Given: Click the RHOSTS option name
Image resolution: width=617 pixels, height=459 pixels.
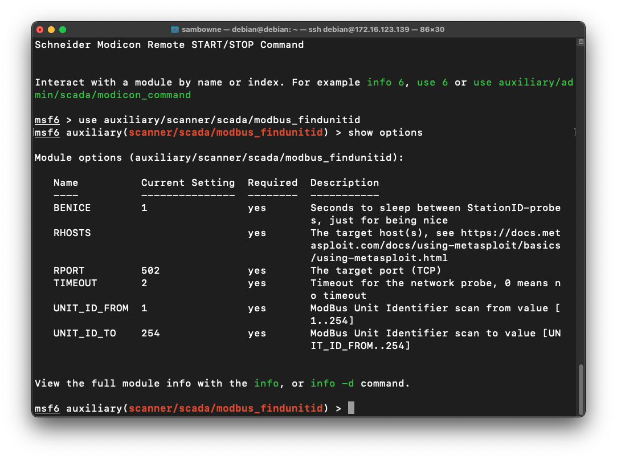Looking at the screenshot, I should point(72,233).
